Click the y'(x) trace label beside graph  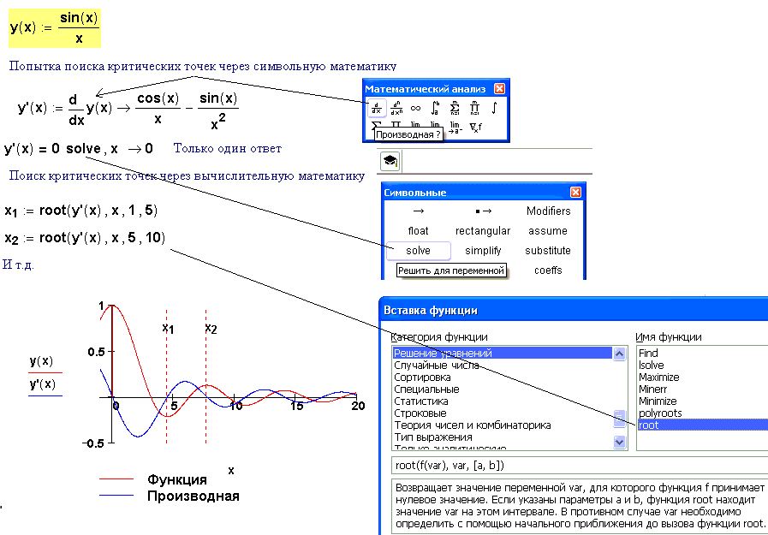[43, 384]
